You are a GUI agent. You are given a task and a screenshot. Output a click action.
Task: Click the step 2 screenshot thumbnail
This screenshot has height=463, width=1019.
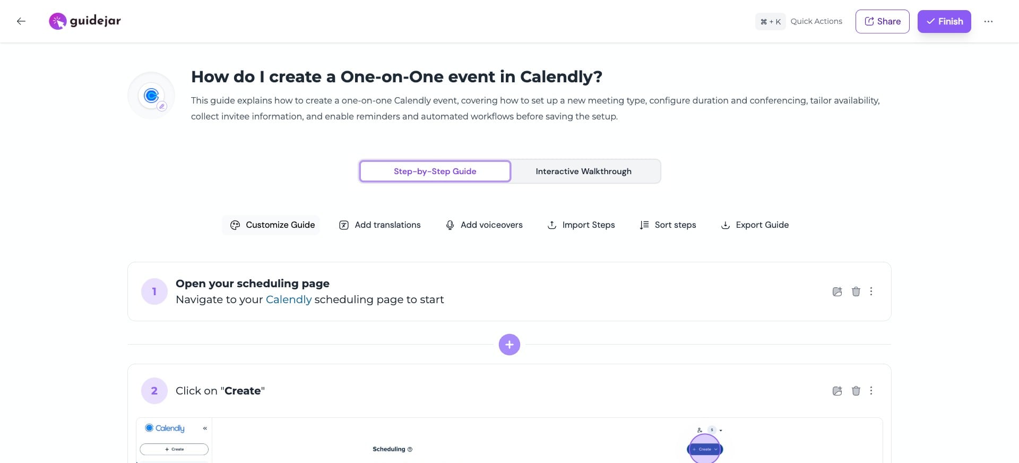click(509, 441)
